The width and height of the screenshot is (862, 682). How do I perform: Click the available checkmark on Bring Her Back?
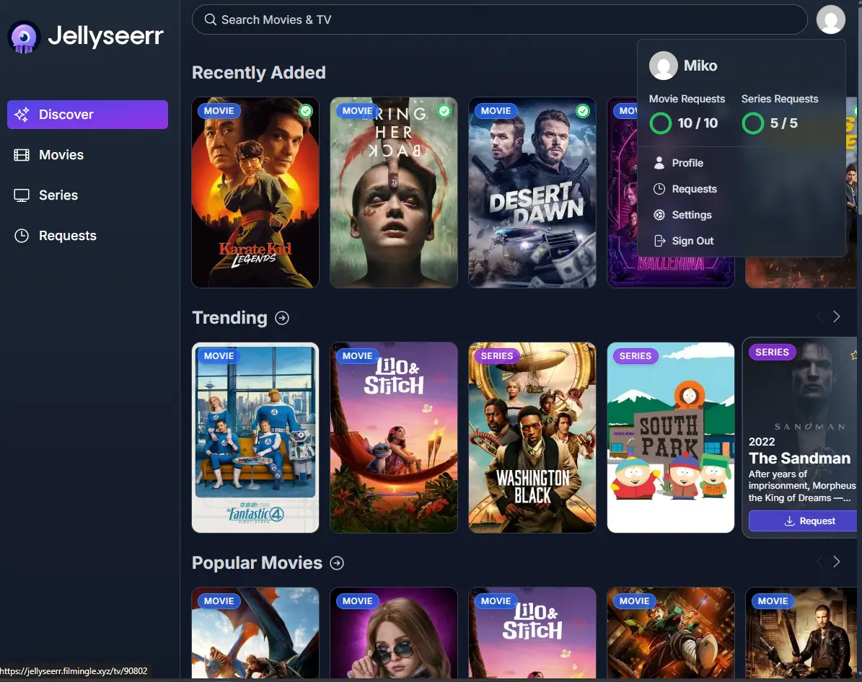coord(444,111)
